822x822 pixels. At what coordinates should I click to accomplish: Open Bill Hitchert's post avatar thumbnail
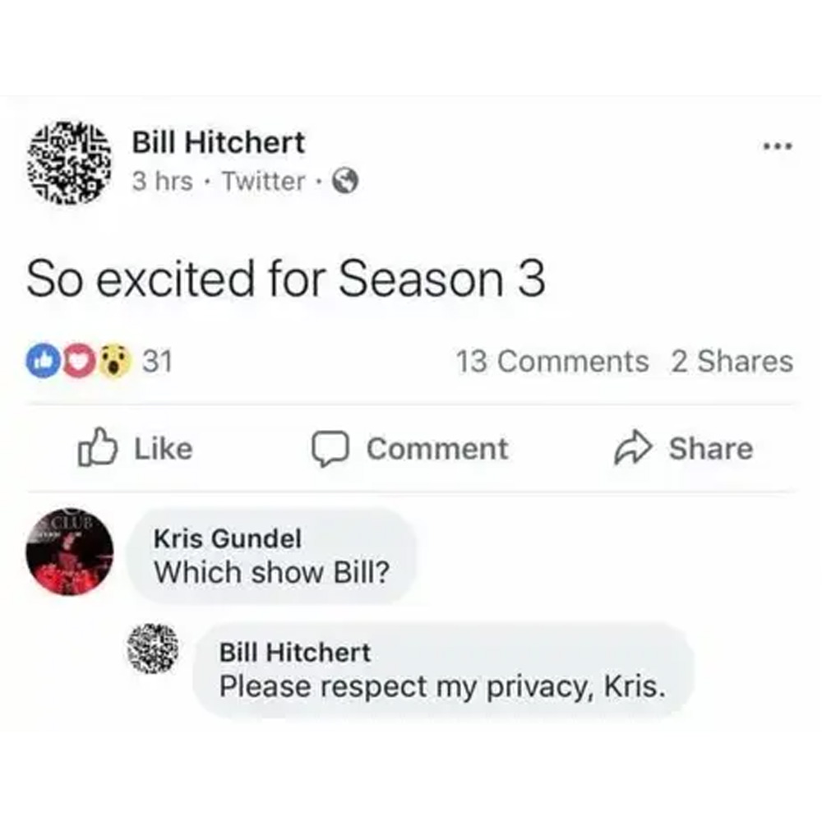pyautogui.click(x=70, y=162)
